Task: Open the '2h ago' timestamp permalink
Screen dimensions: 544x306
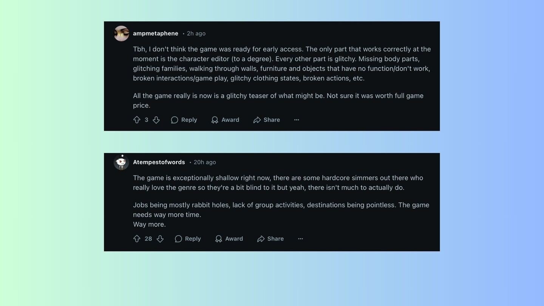Action: pos(196,33)
